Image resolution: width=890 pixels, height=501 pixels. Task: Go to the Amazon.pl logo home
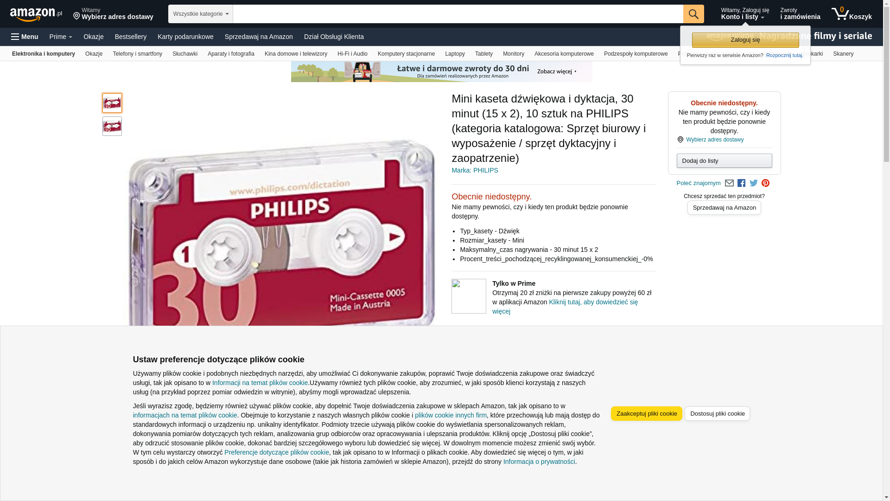pos(36,14)
